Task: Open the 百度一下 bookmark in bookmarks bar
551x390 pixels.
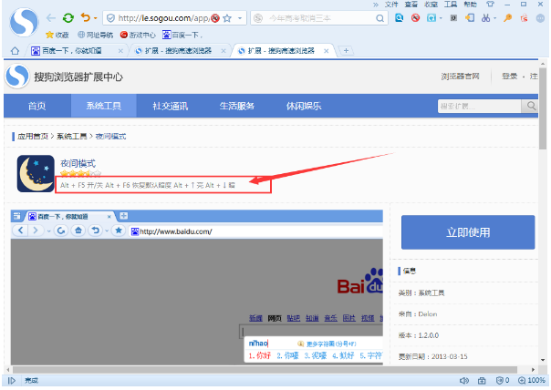Action: [182, 35]
